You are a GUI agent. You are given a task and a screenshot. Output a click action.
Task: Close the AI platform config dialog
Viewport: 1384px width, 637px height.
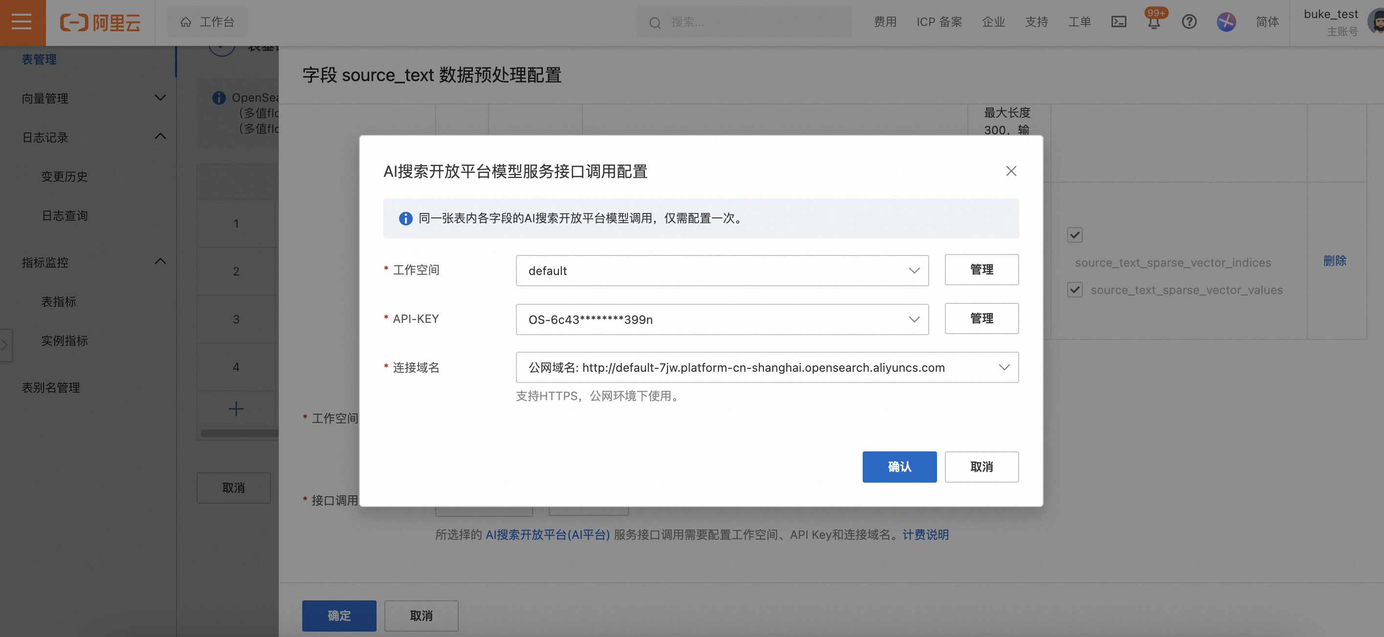click(1010, 171)
